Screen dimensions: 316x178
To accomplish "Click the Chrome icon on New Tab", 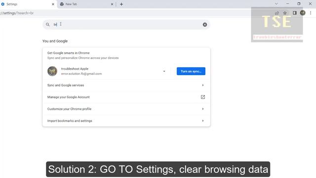I will (x=62, y=4).
